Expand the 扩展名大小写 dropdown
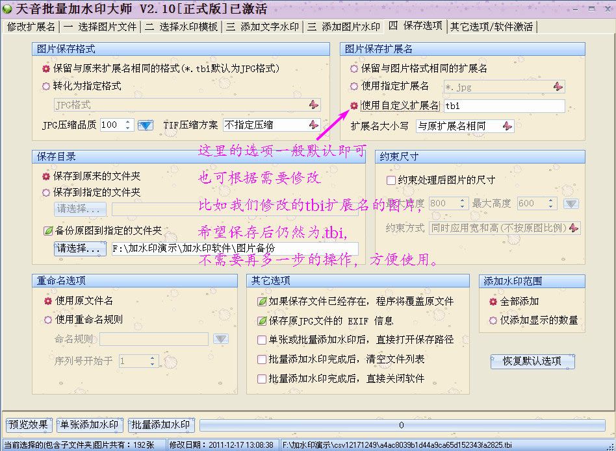 point(464,126)
